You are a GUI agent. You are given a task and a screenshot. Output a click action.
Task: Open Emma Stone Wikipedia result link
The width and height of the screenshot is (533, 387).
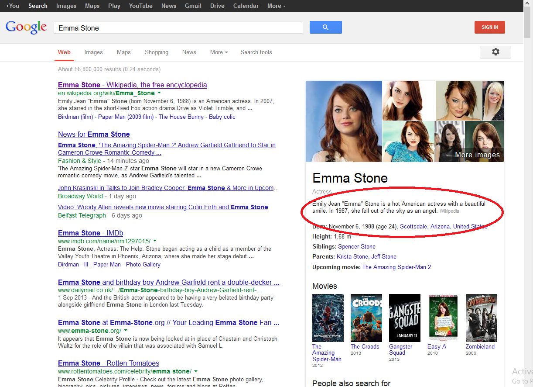tap(132, 85)
